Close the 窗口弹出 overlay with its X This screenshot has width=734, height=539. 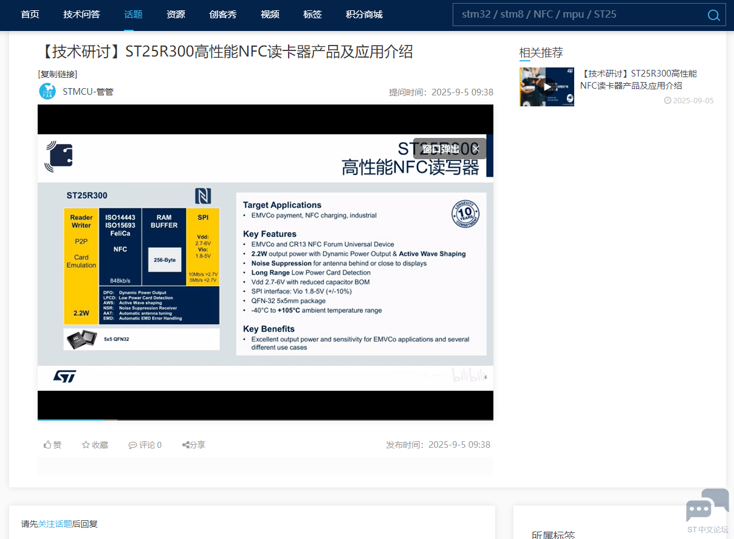(x=476, y=149)
